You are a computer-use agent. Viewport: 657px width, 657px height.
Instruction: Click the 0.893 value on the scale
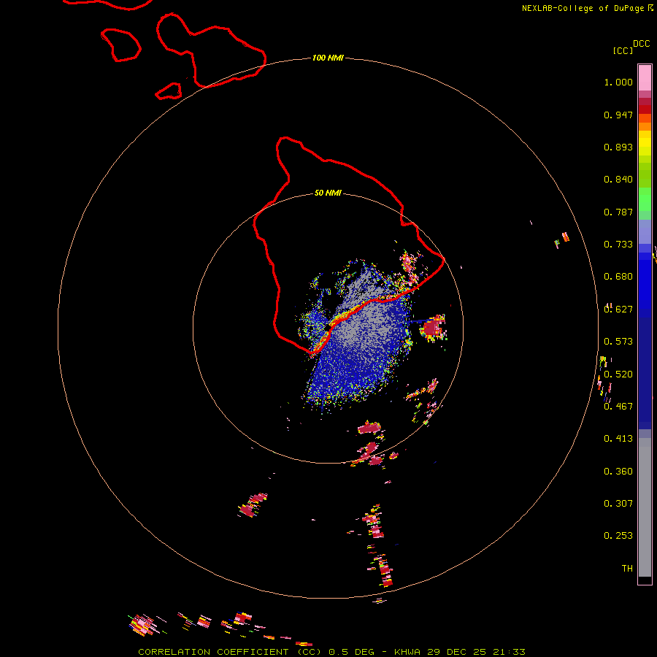pos(618,147)
